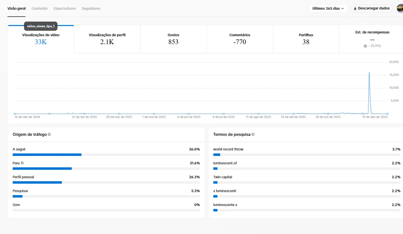Switch to the Conteúdo tab
The image size is (403, 234).
(x=39, y=9)
